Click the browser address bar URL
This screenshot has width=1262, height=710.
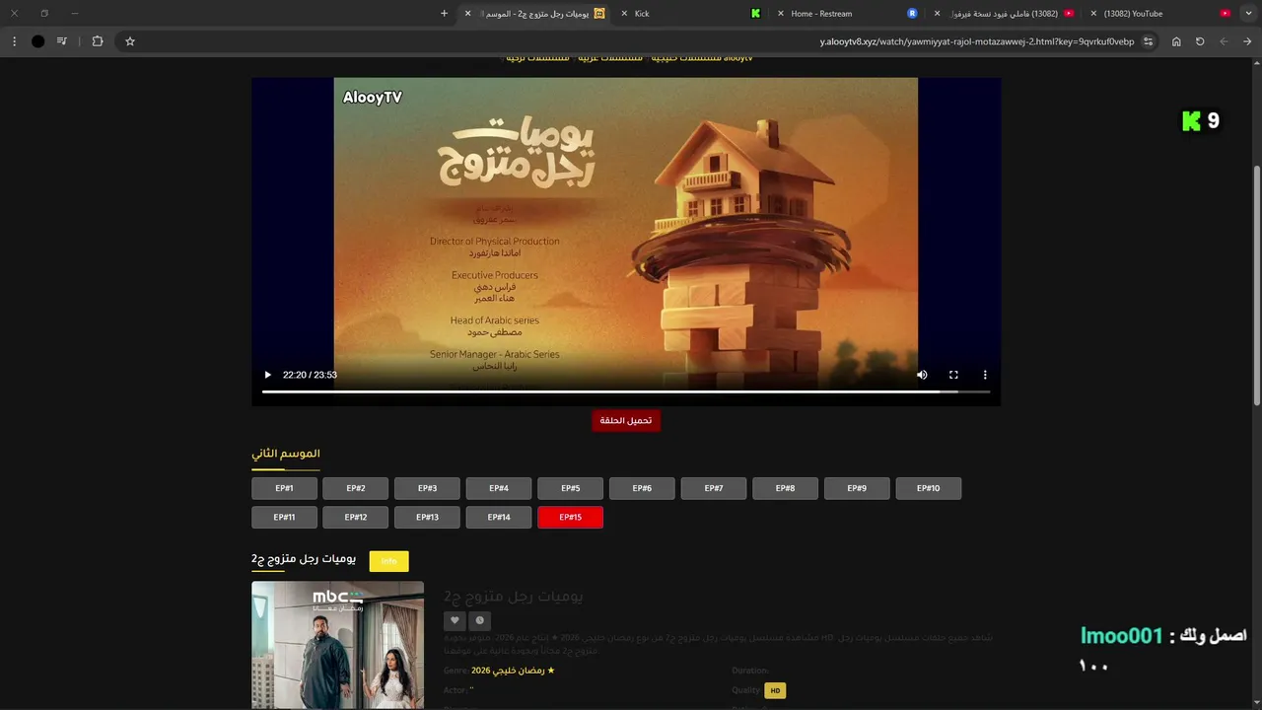coord(976,41)
